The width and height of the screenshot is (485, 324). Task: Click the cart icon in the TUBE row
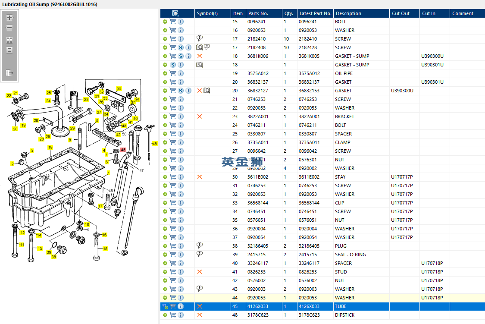pos(173,306)
